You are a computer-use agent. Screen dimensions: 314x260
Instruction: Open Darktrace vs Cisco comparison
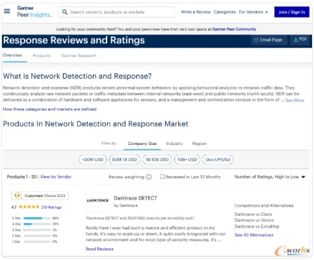click(x=253, y=214)
